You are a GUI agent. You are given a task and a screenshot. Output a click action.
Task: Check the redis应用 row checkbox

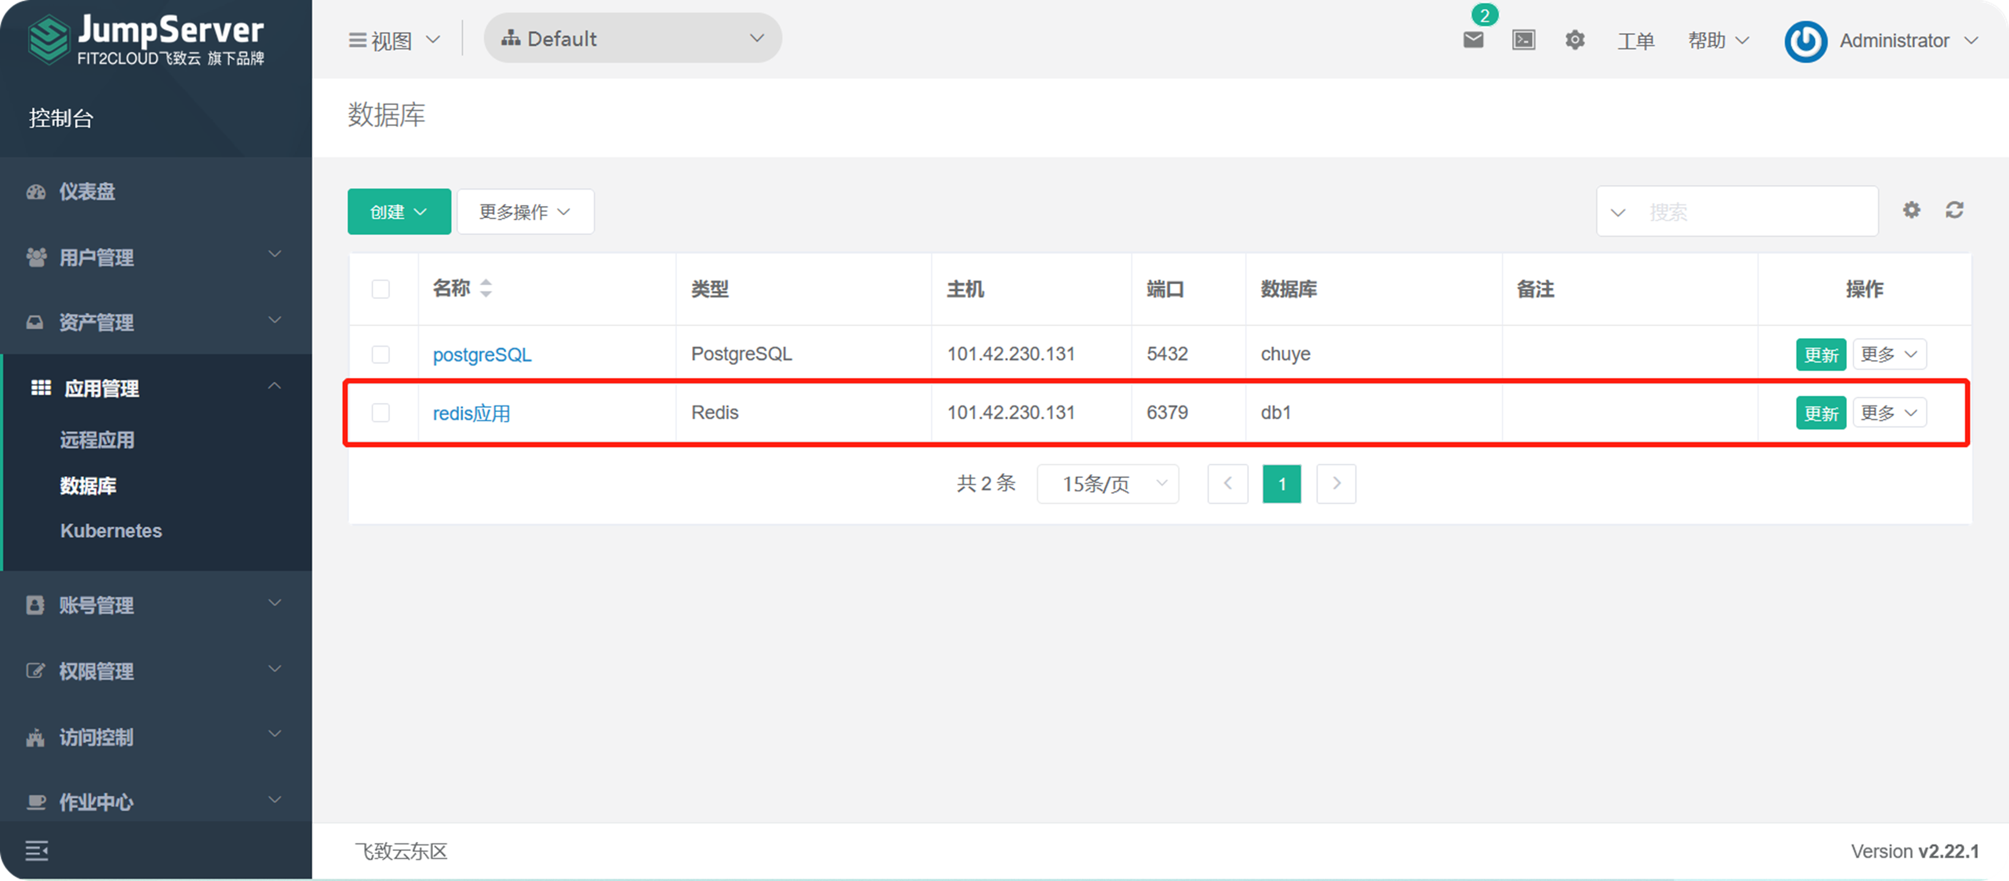pyautogui.click(x=382, y=413)
